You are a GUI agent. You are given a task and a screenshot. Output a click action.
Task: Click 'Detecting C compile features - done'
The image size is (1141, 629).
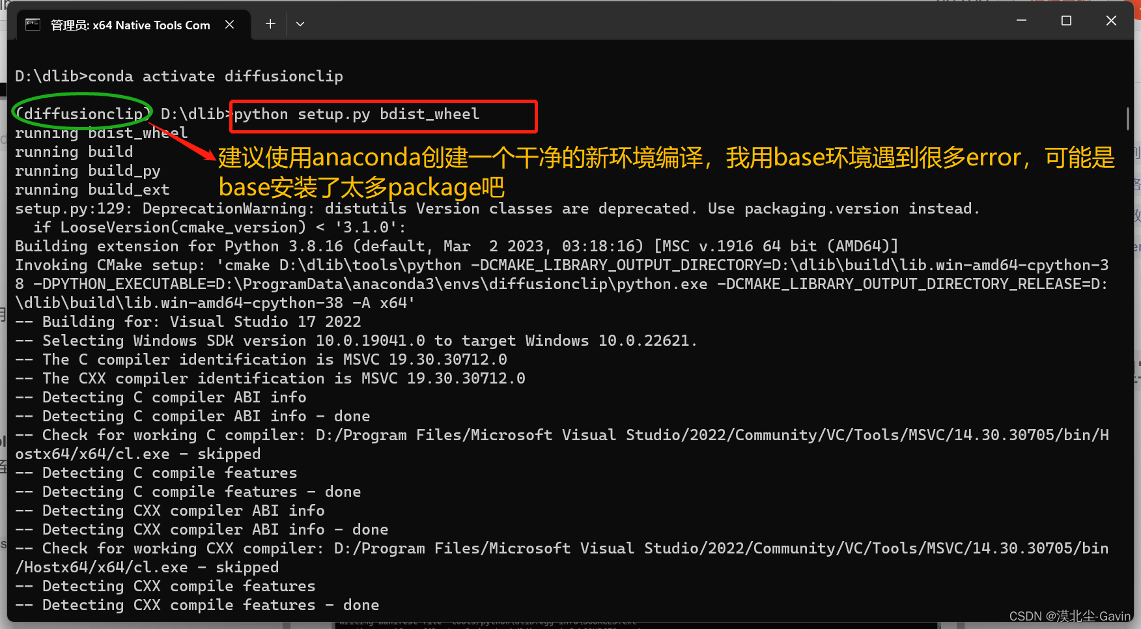coord(188,492)
